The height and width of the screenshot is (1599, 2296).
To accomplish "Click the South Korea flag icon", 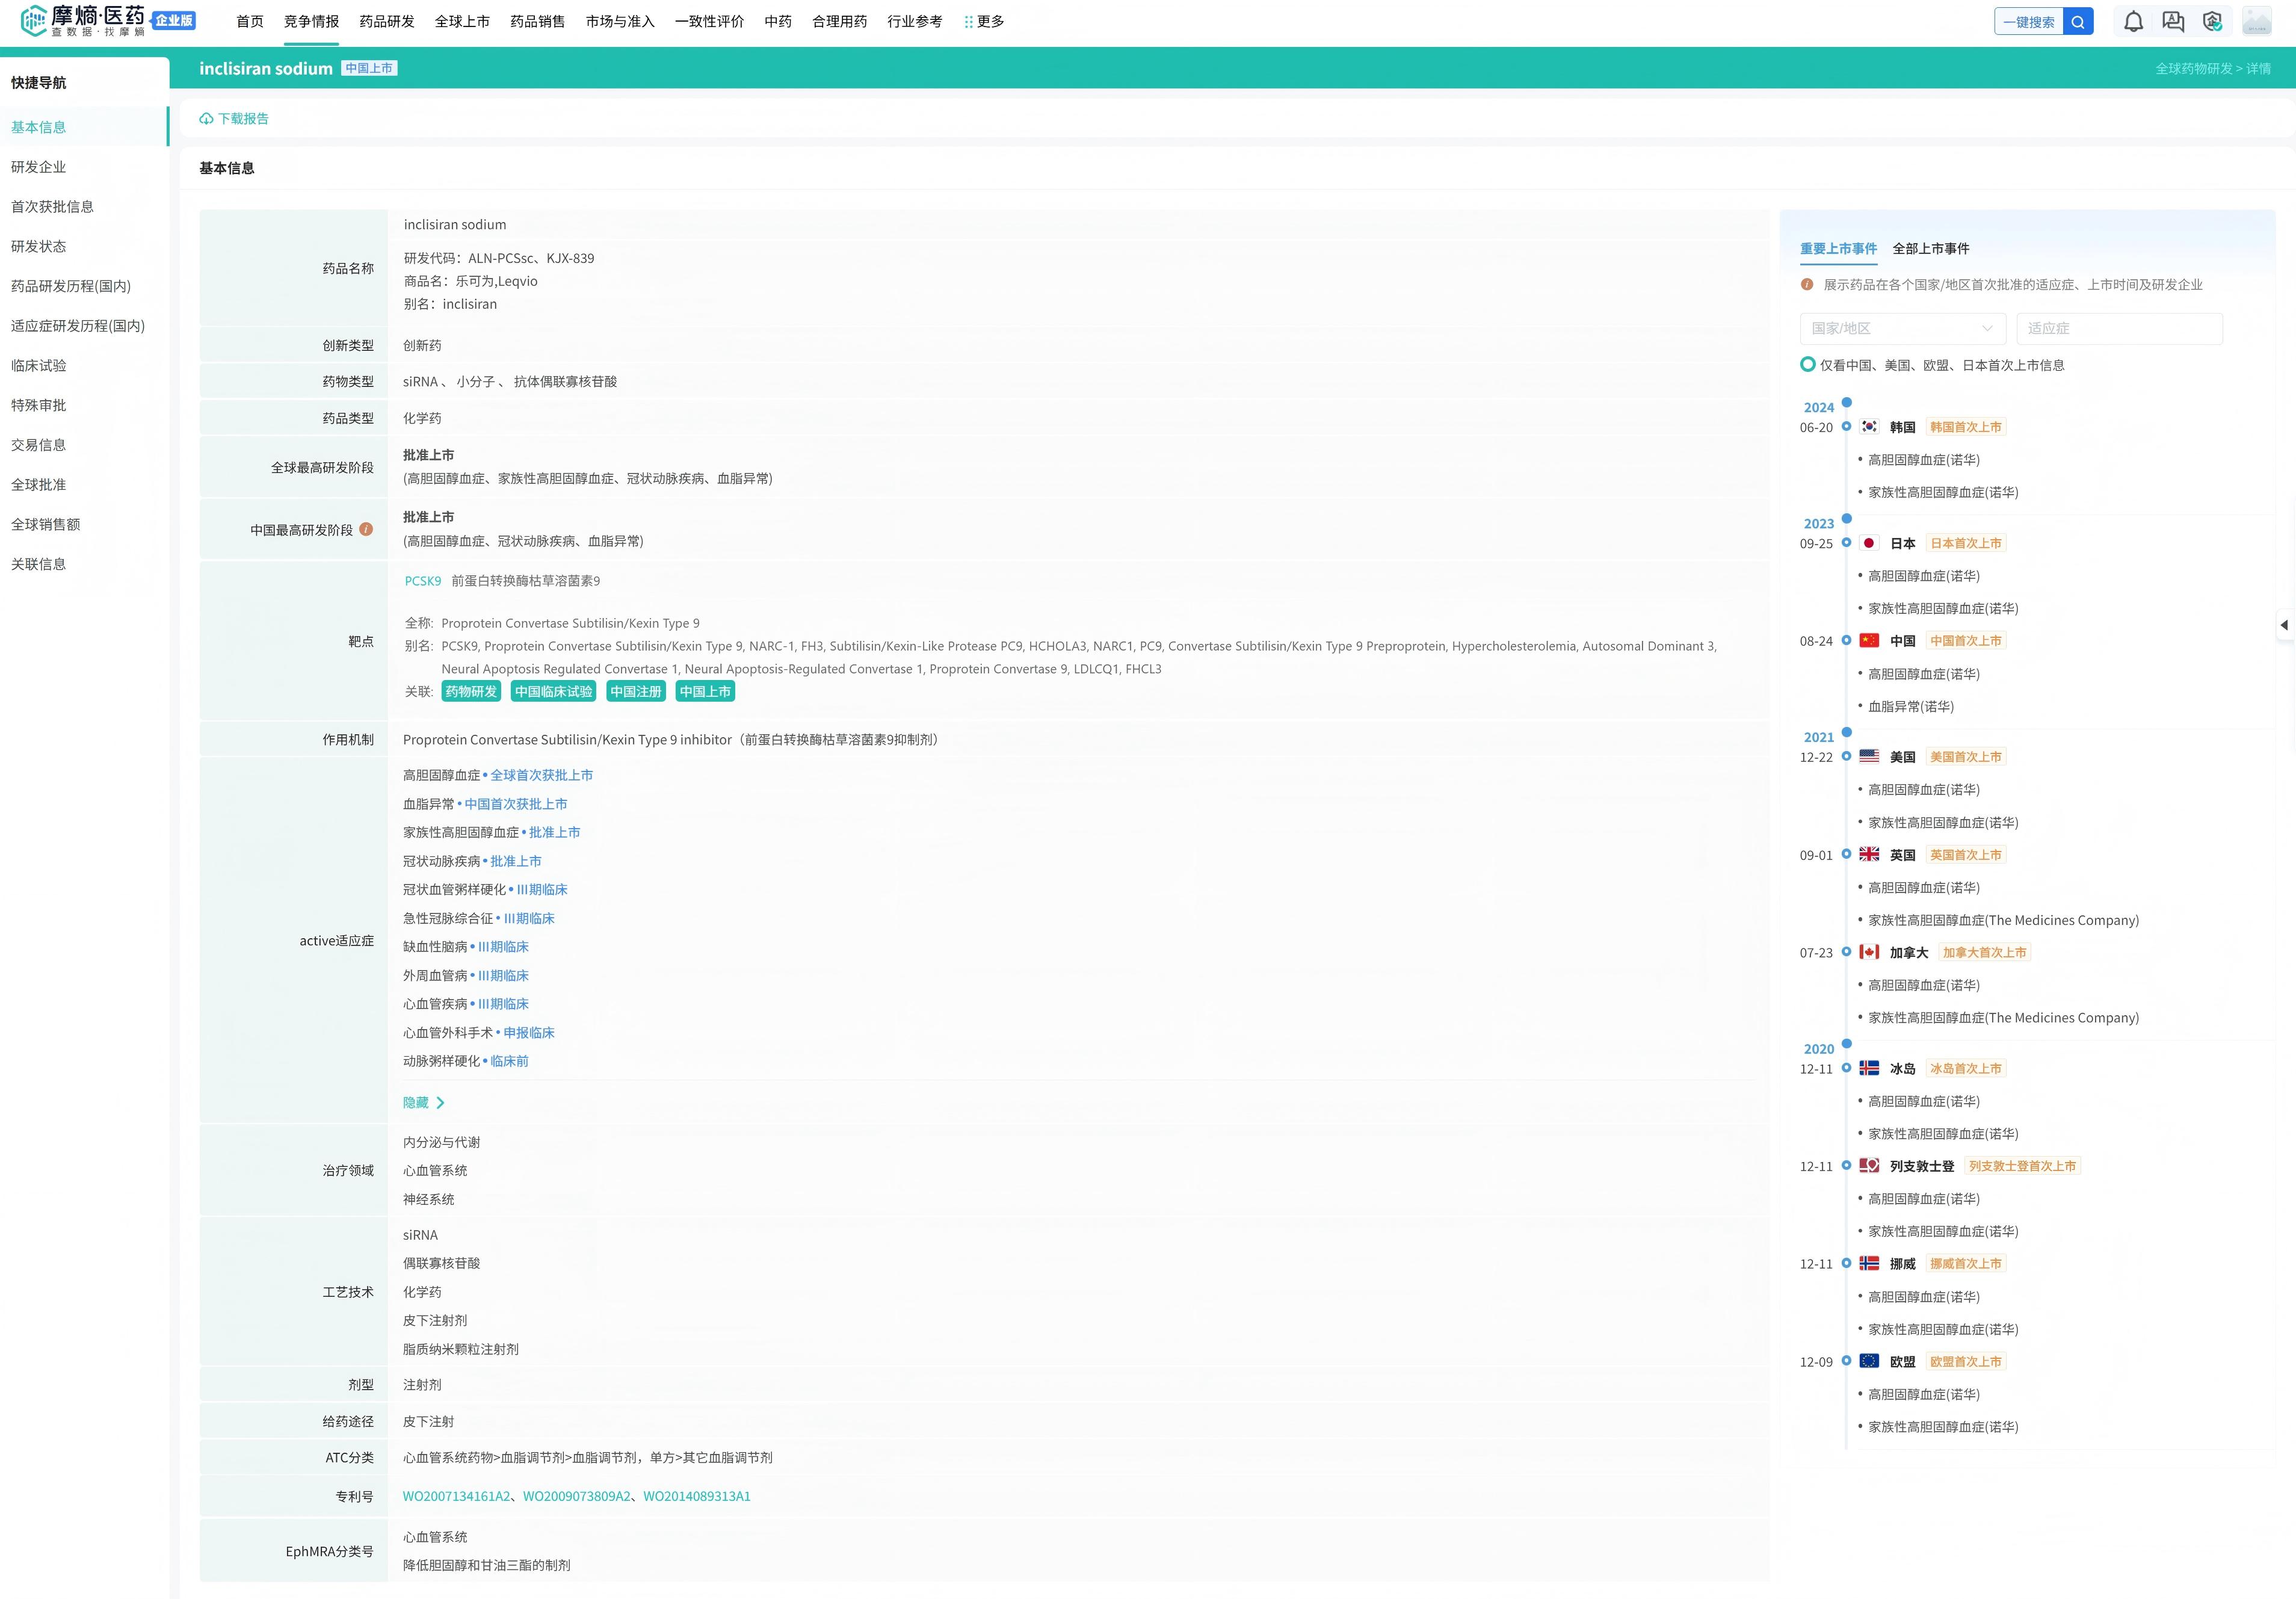I will [1869, 427].
